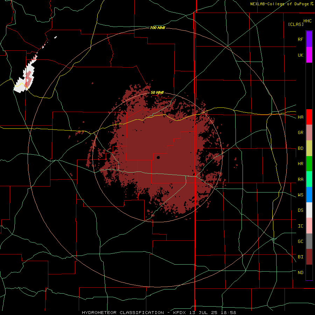Select the WS blue legend swatch

(x=309, y=195)
